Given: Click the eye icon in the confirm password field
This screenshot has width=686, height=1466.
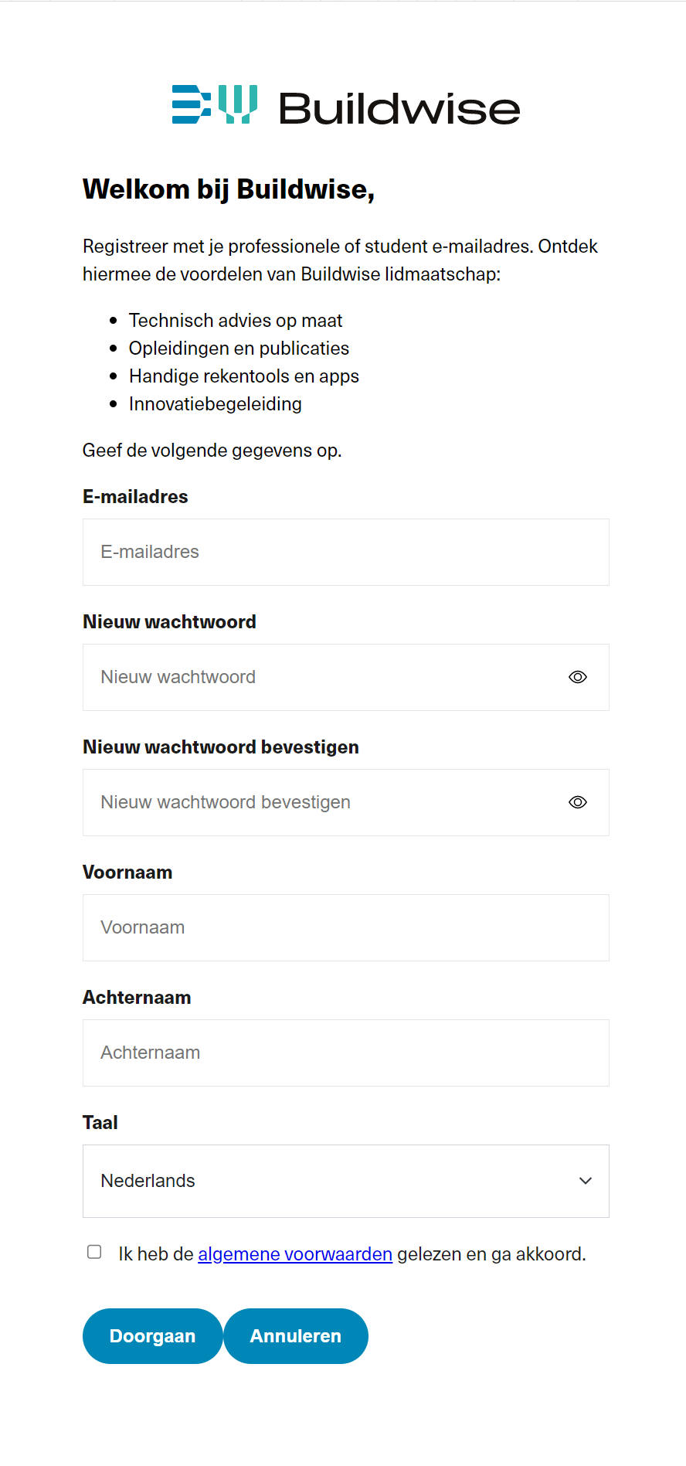Looking at the screenshot, I should tap(577, 801).
